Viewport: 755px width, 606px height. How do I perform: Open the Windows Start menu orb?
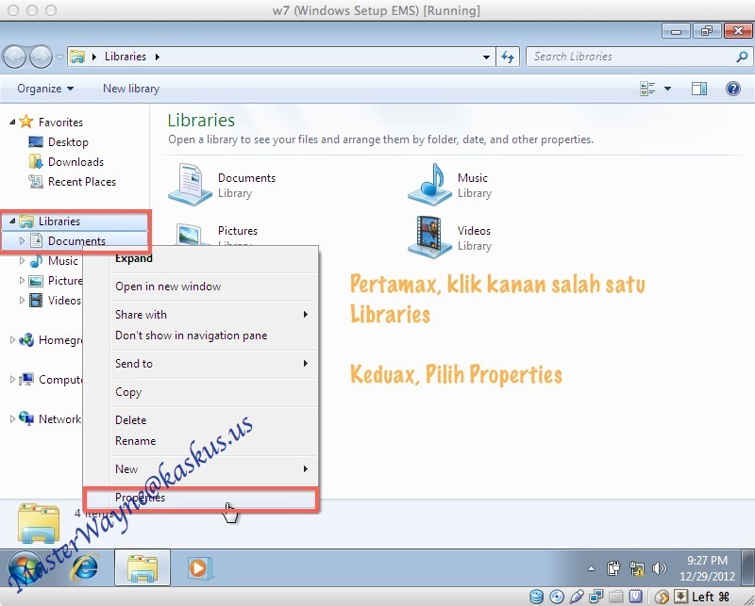[24, 568]
